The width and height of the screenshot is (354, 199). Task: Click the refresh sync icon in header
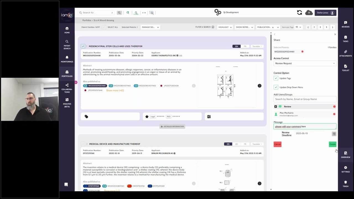(x=299, y=13)
